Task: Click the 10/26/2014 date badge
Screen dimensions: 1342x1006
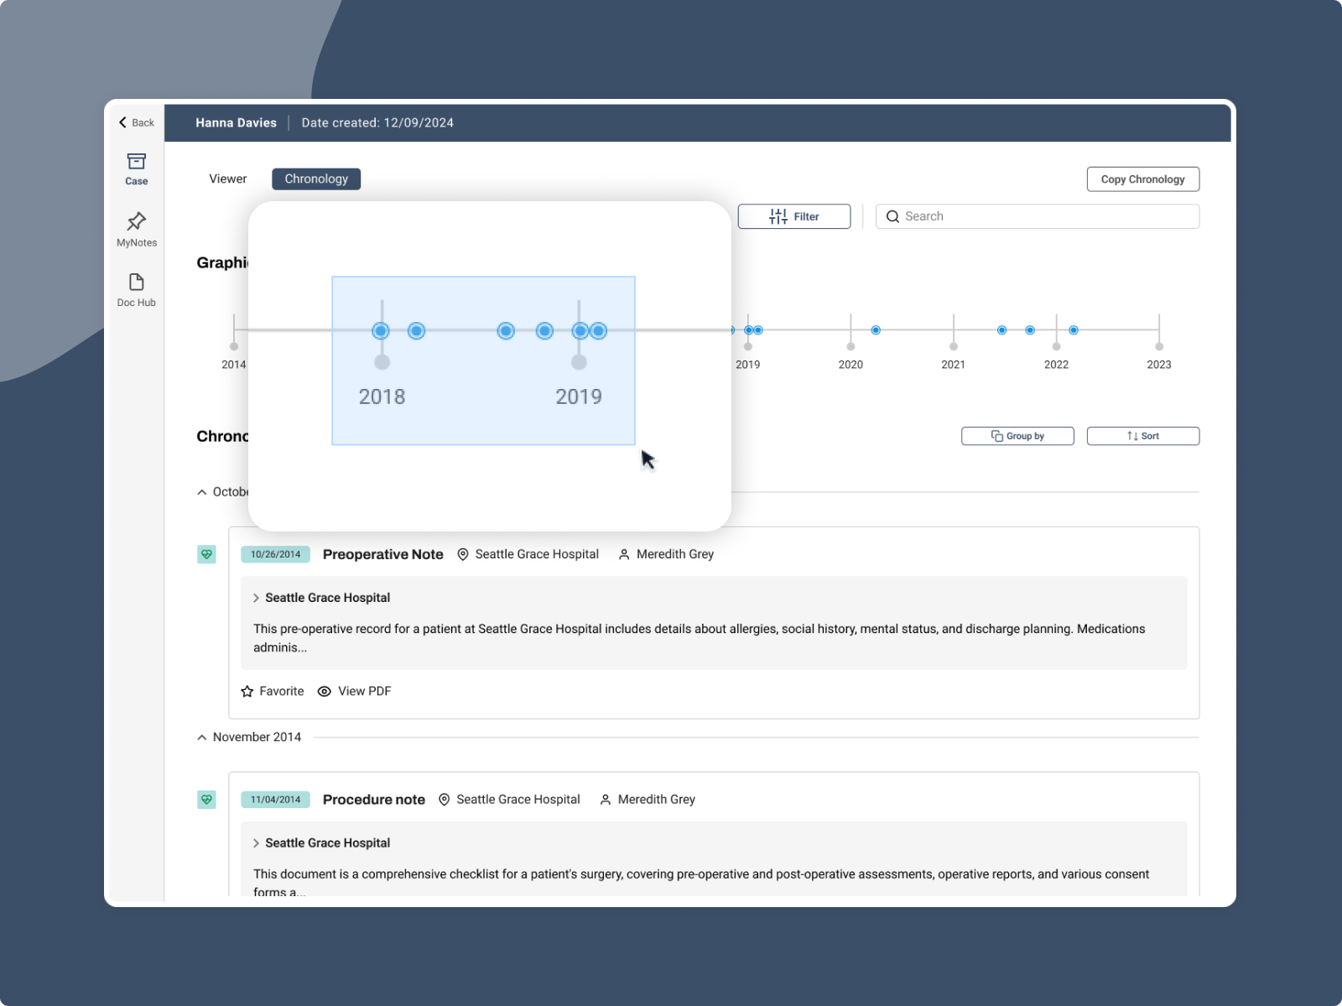Action: pyautogui.click(x=275, y=554)
